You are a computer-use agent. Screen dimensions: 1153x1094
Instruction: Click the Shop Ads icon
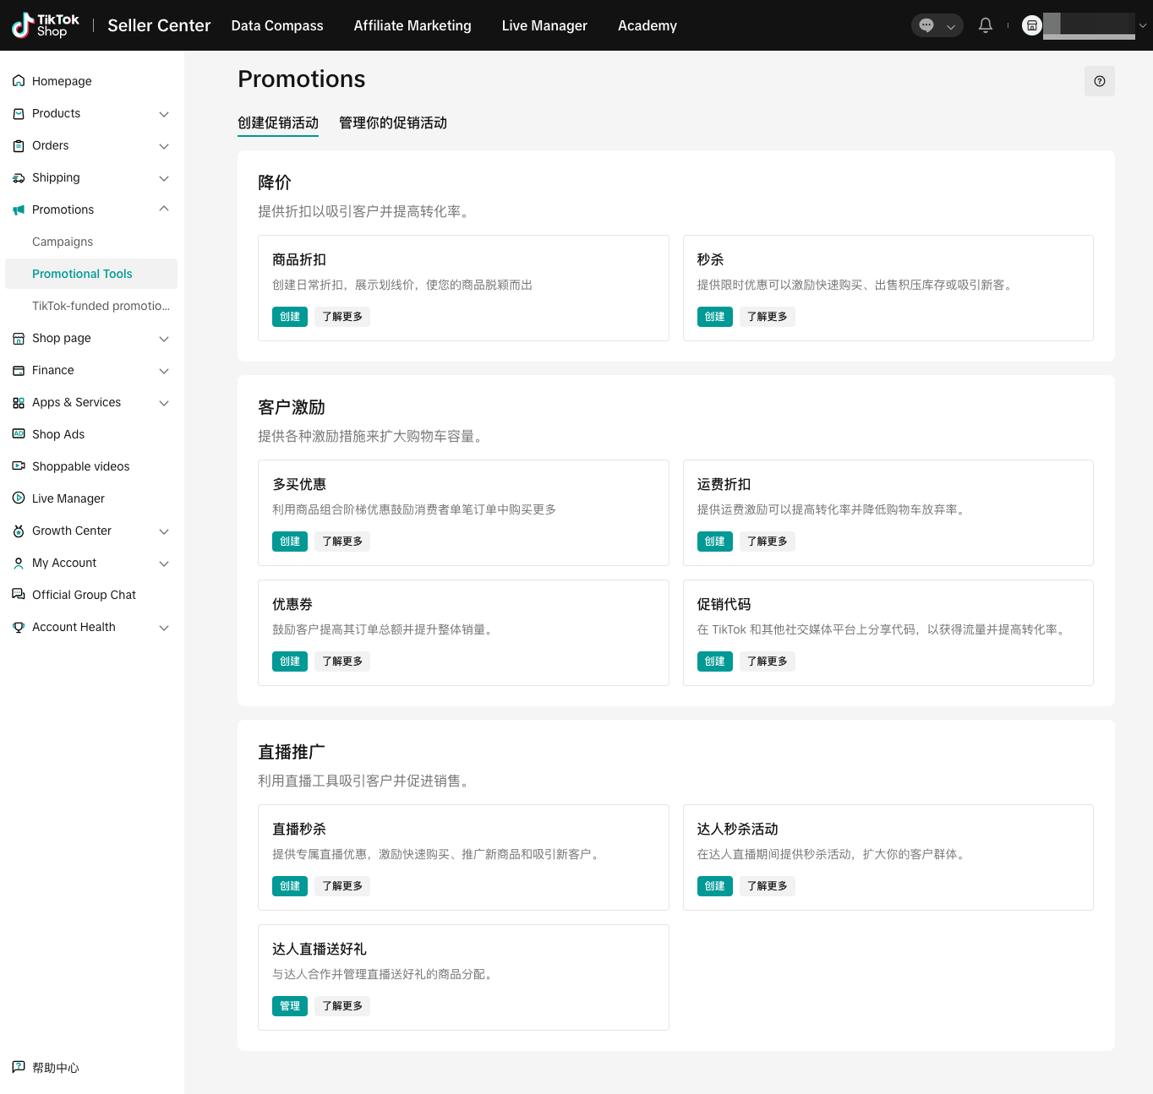pyautogui.click(x=19, y=434)
